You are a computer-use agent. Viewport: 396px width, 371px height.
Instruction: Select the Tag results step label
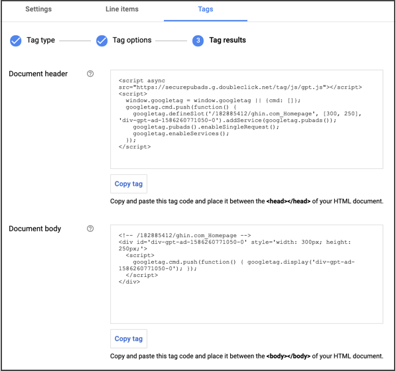(x=228, y=40)
